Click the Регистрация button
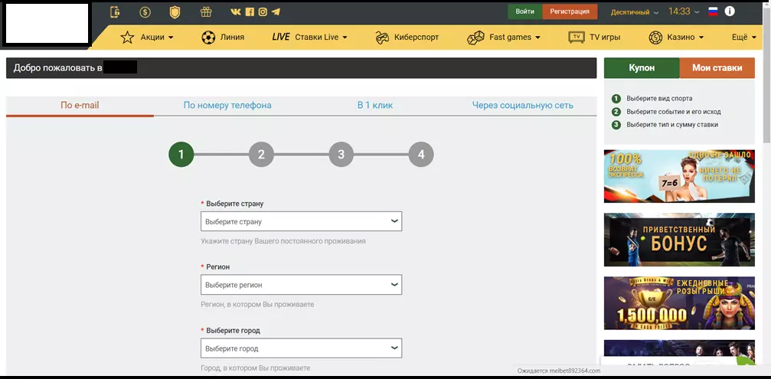The height and width of the screenshot is (379, 771). (570, 11)
